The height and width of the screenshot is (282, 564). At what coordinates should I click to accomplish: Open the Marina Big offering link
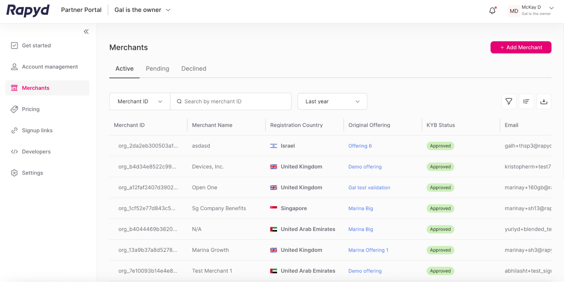click(x=361, y=208)
